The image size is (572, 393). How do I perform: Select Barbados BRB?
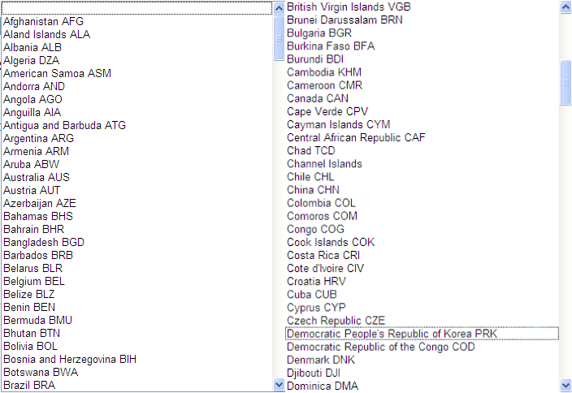click(38, 255)
